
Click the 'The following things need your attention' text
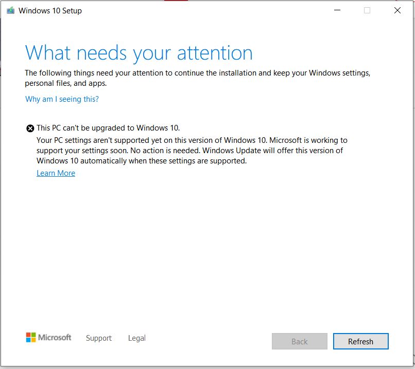click(197, 78)
